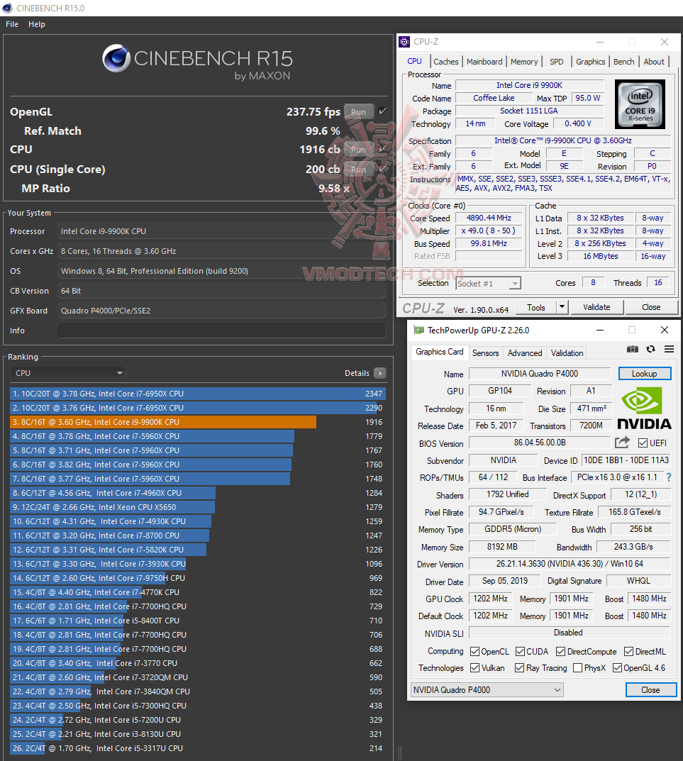Click the GPU-Z title bar card icon
Viewport: 683px width, 761px height.
pos(418,330)
